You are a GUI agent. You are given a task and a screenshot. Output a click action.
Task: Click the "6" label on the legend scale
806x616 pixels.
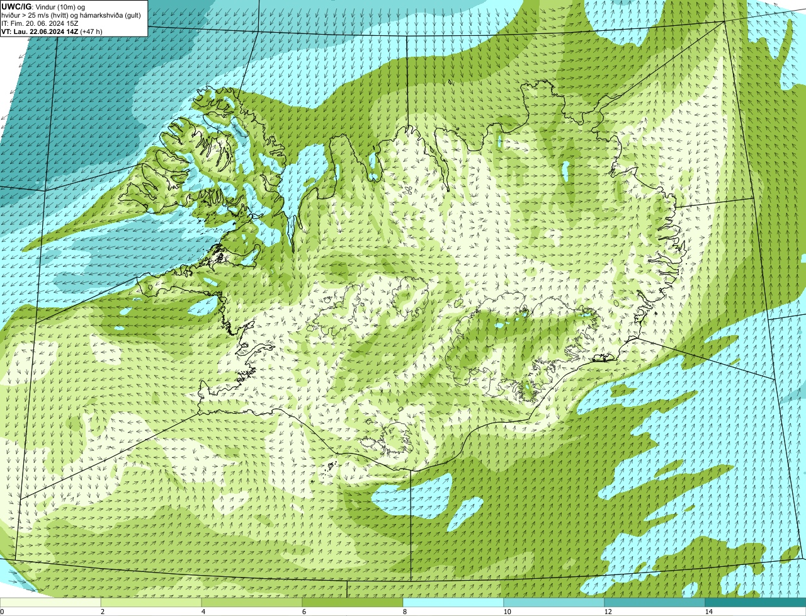304,612
